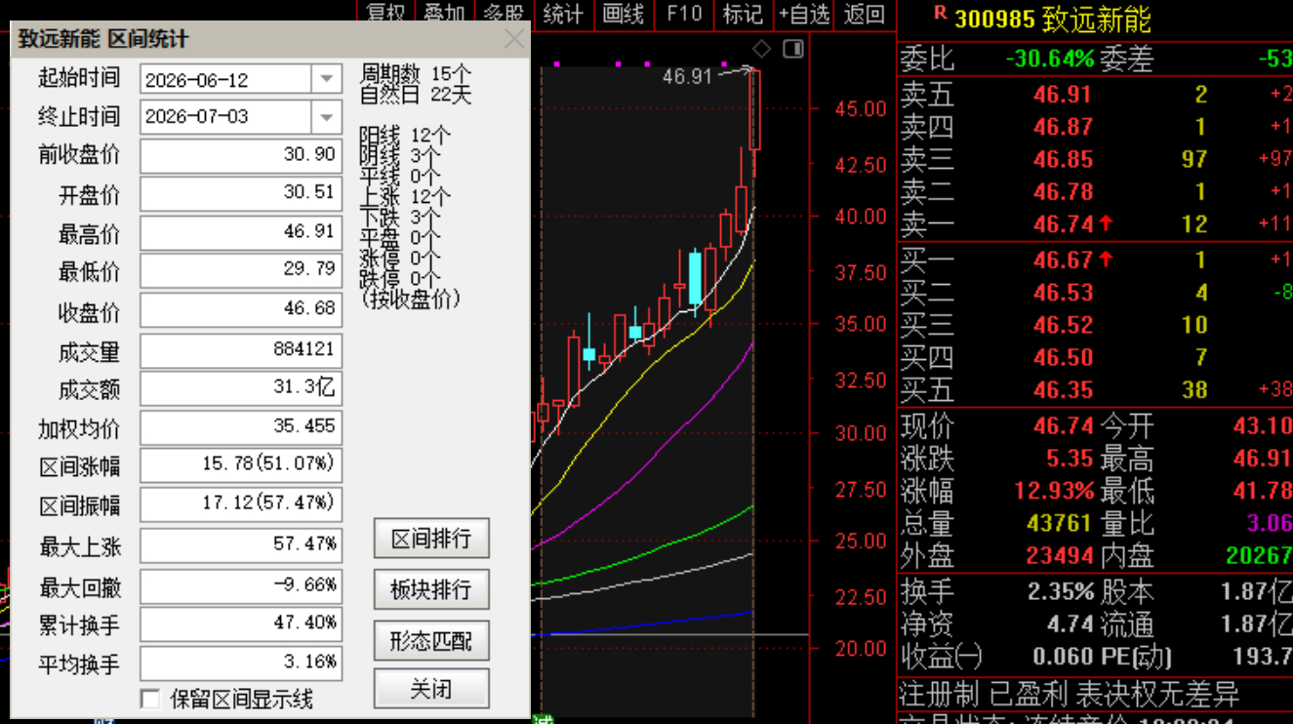Image resolution: width=1293 pixels, height=724 pixels.
Task: Close the 区间统计 dialog with X
Action: pos(513,39)
